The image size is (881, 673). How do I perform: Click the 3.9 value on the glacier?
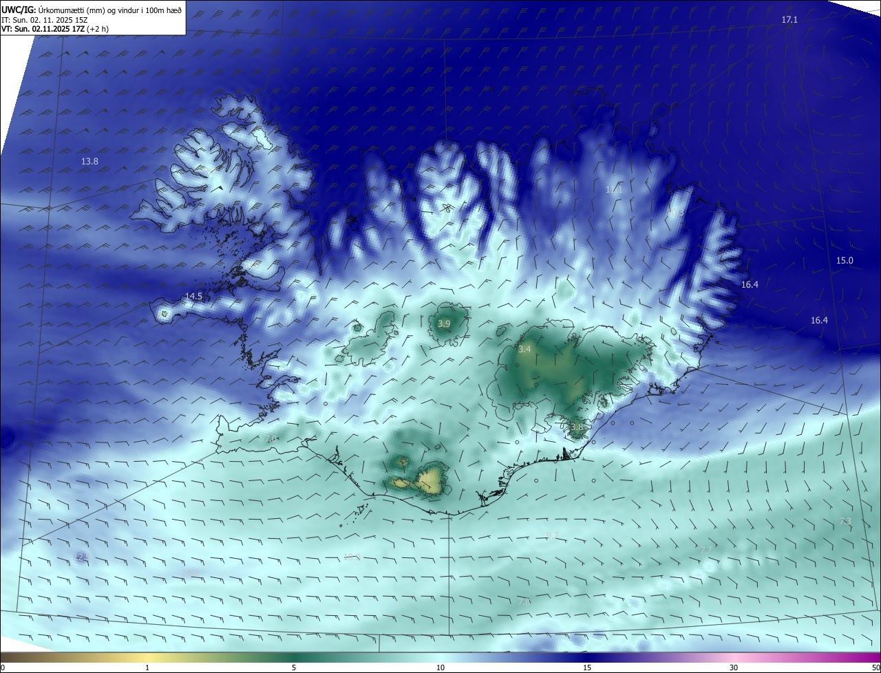point(444,323)
